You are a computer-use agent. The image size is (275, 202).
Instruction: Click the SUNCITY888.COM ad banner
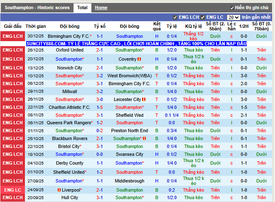pyautogui.click(x=136, y=44)
